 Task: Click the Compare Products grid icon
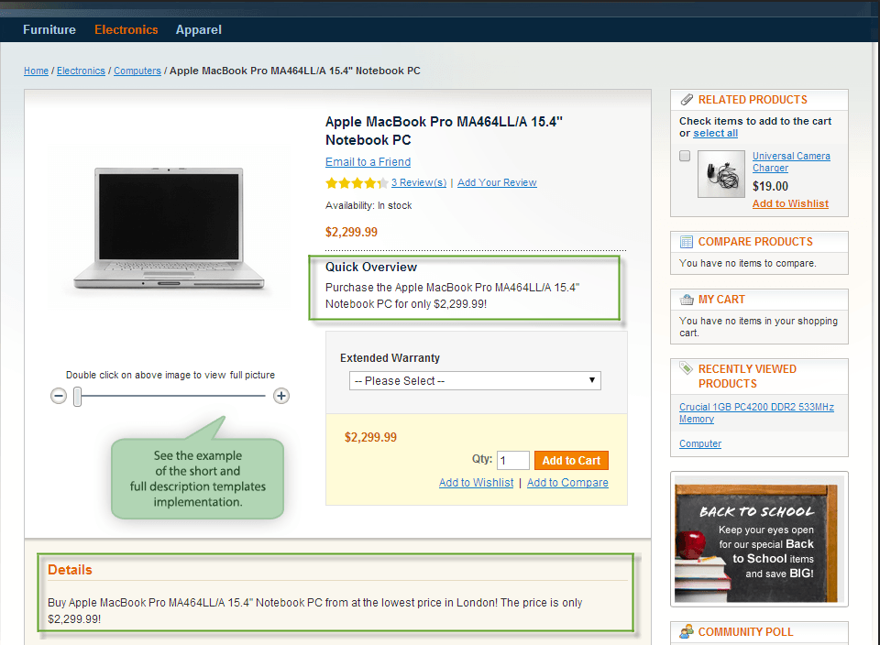click(687, 241)
